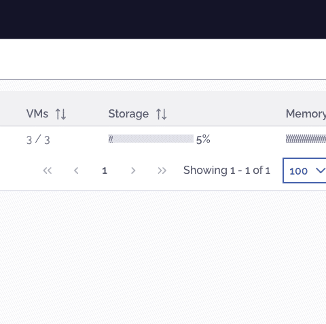Click the dark navigation bar at the top
Image resolution: width=326 pixels, height=324 pixels.
tap(163, 19)
